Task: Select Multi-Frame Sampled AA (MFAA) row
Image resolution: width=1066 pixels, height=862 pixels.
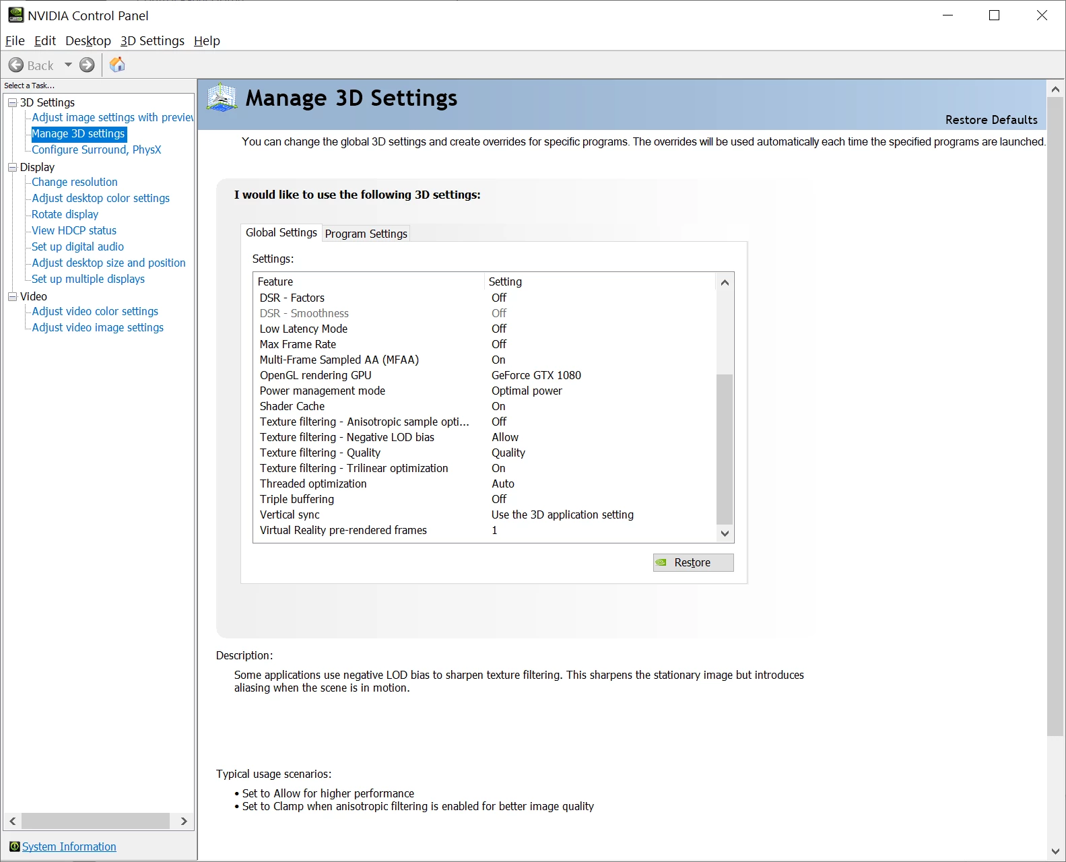Action: tap(485, 360)
